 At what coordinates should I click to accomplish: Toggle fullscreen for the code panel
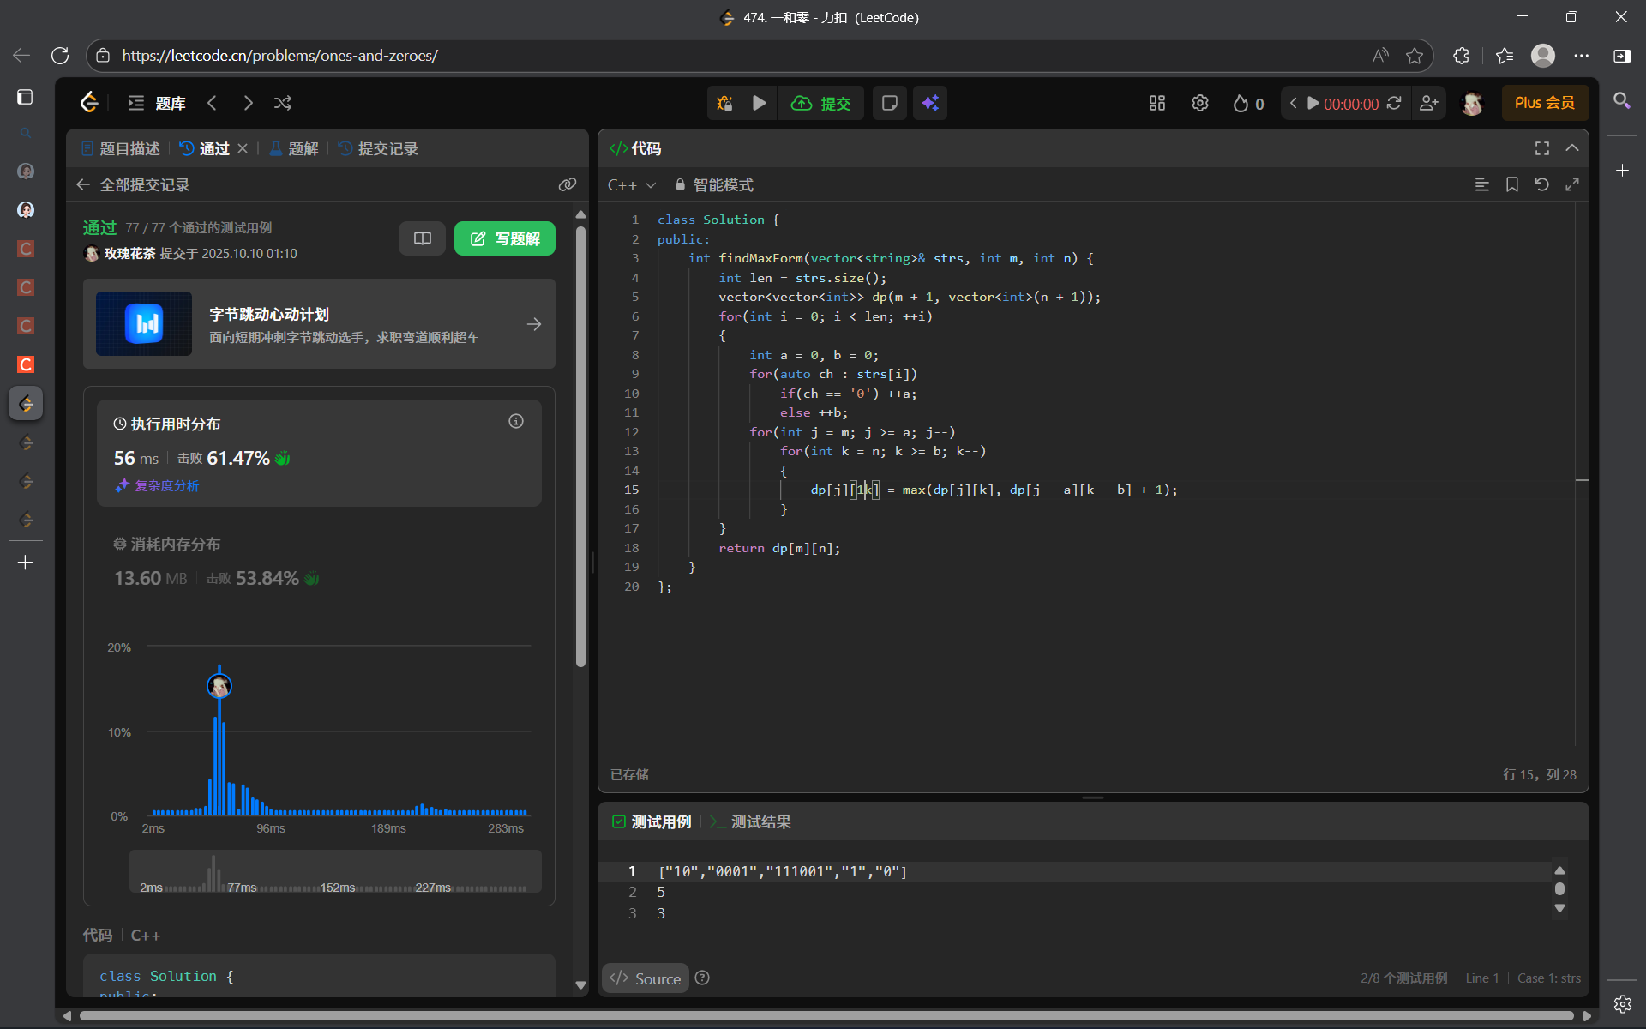pos(1542,148)
